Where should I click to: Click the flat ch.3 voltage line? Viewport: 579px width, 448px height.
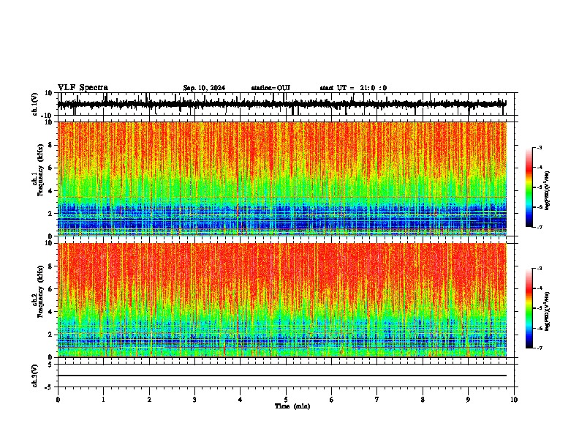pyautogui.click(x=282, y=376)
